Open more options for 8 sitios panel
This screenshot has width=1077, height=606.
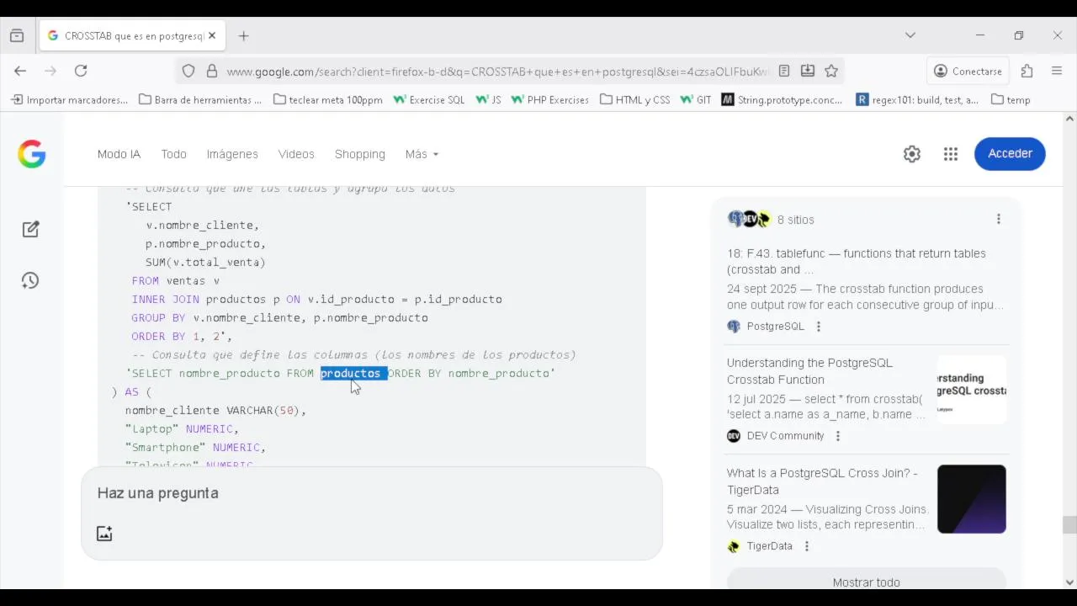(x=999, y=220)
